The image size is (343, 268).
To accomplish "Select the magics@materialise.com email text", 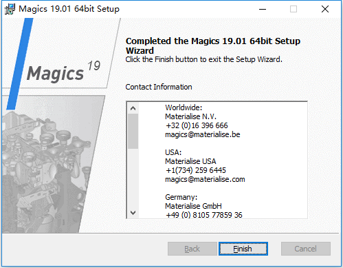I will click(205, 179).
